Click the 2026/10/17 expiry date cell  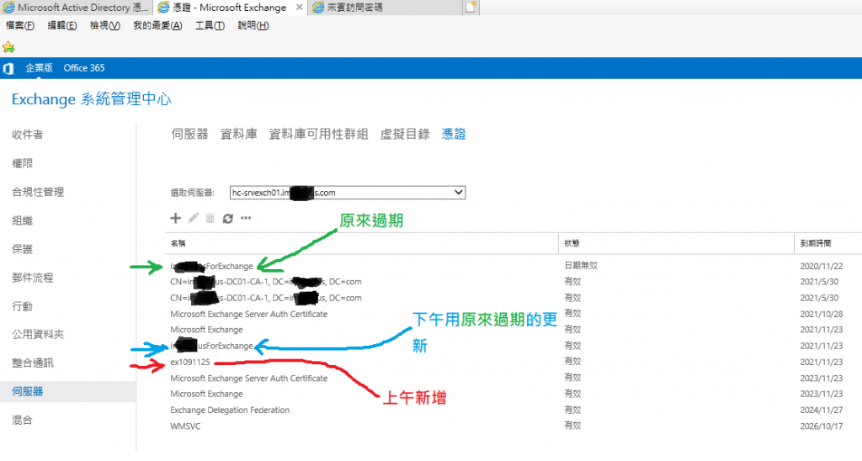[x=822, y=426]
